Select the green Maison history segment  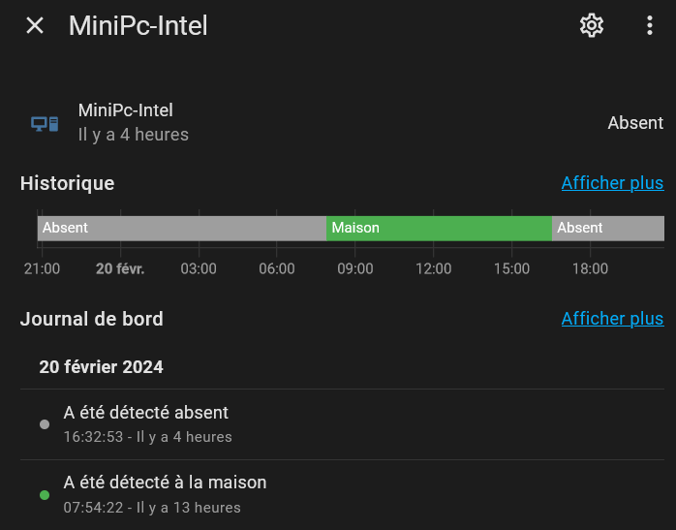pos(439,228)
